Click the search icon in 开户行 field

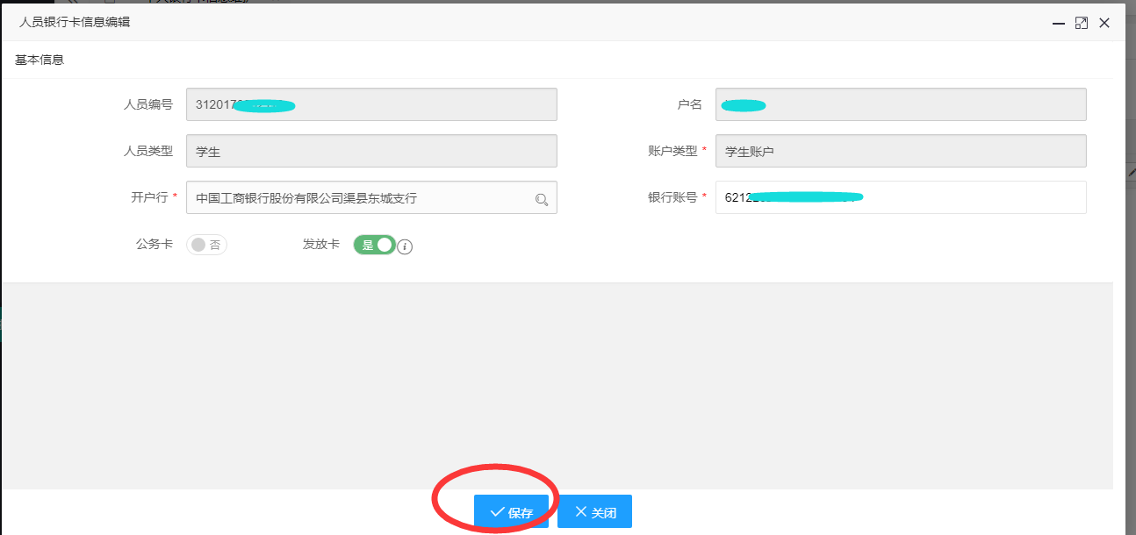[x=542, y=199]
